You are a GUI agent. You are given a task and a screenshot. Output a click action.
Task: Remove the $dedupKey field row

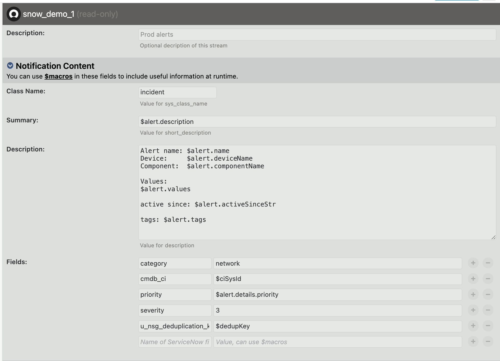(x=488, y=326)
